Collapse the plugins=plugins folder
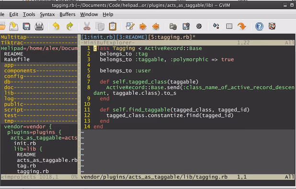 coord(34,132)
